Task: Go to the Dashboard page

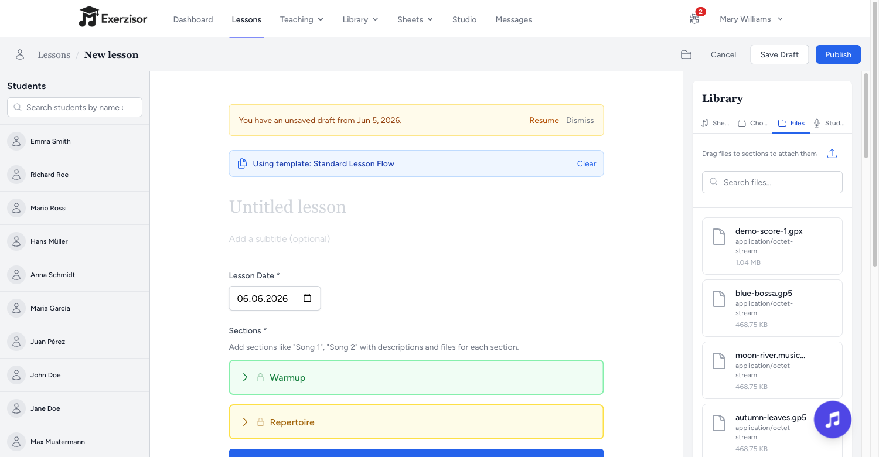Action: click(x=193, y=19)
